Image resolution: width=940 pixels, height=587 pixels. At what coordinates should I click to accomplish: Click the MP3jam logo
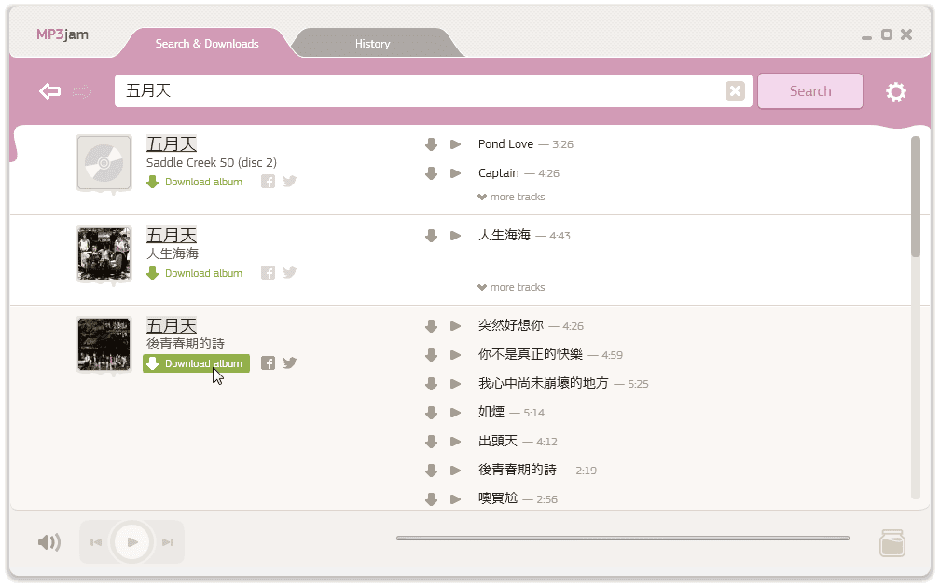pyautogui.click(x=62, y=34)
